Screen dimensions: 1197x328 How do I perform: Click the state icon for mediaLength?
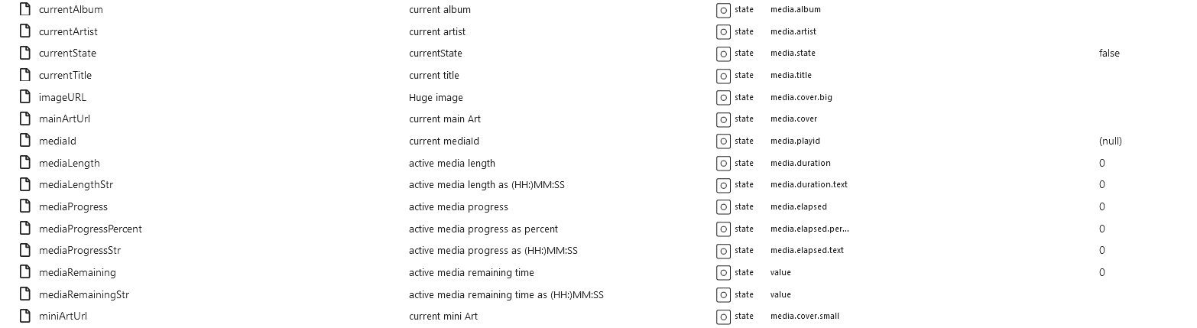pyautogui.click(x=723, y=163)
